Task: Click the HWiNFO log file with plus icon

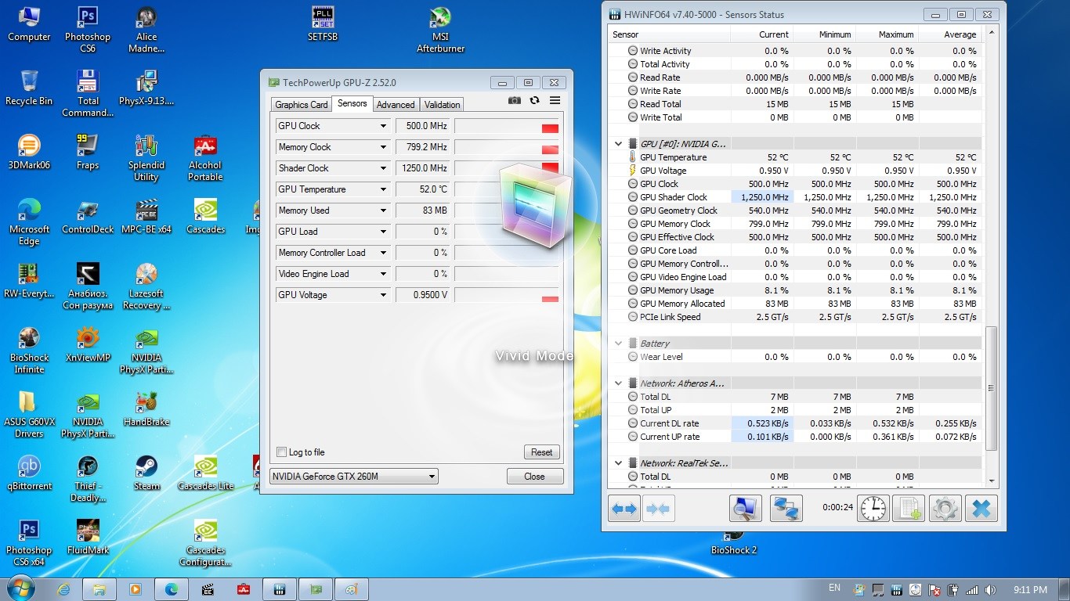Action: pos(909,509)
